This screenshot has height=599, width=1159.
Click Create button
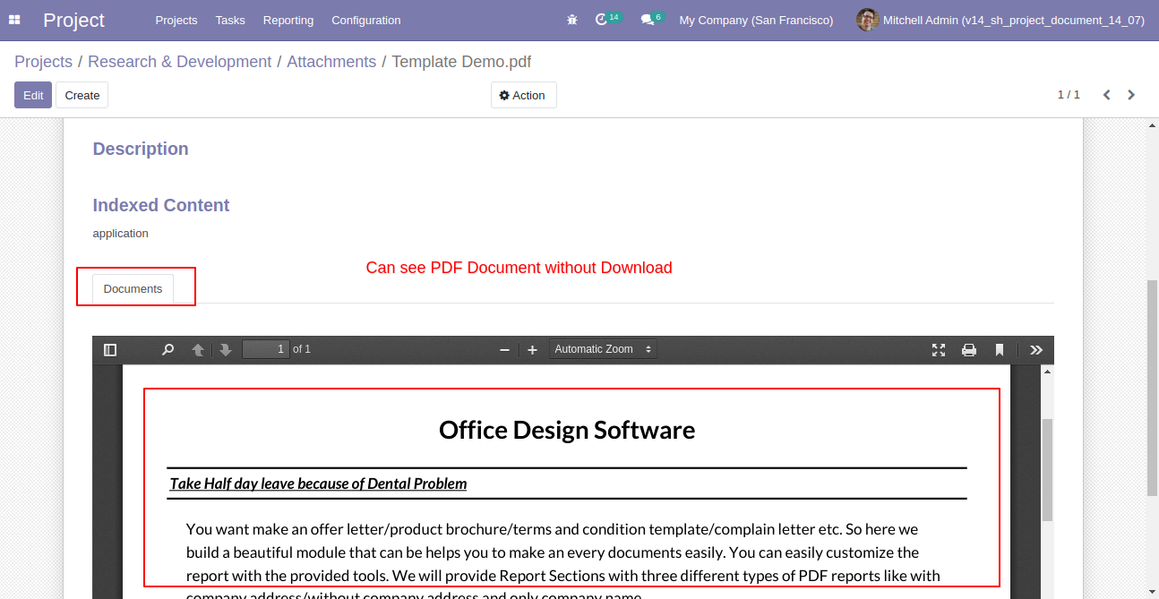82,95
